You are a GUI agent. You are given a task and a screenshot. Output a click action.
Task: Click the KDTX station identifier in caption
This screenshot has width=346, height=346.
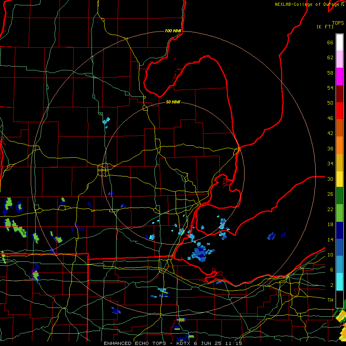point(184,343)
